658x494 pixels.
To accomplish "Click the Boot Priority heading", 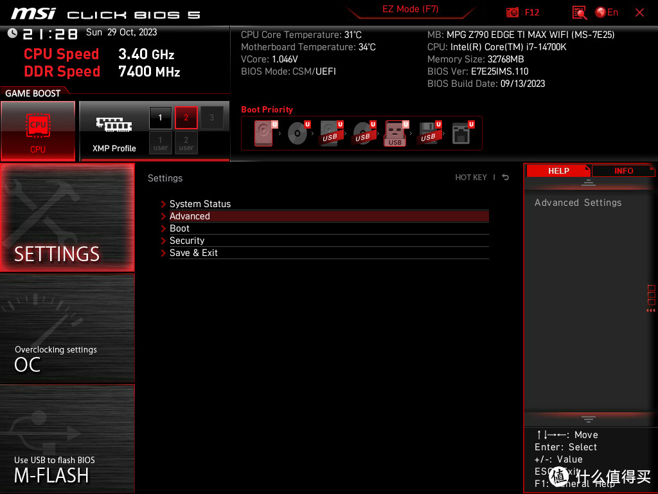I will 267,109.
